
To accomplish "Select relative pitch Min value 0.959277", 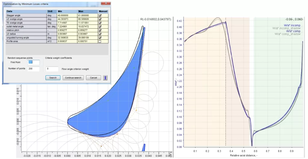I will [x=67, y=30].
